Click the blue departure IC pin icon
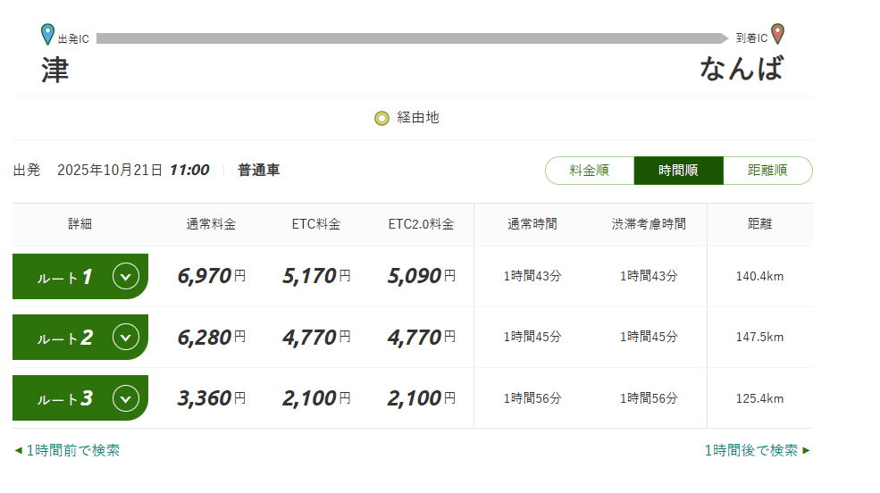The height and width of the screenshot is (493, 880). [x=48, y=35]
